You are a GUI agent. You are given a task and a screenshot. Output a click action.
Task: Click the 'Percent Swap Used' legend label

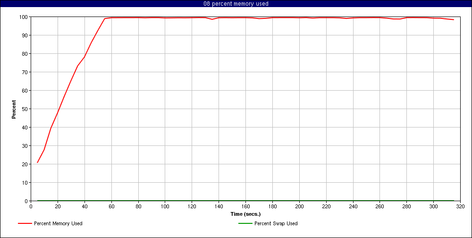point(276,223)
